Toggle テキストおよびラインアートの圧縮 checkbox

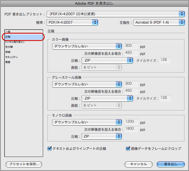(50, 148)
